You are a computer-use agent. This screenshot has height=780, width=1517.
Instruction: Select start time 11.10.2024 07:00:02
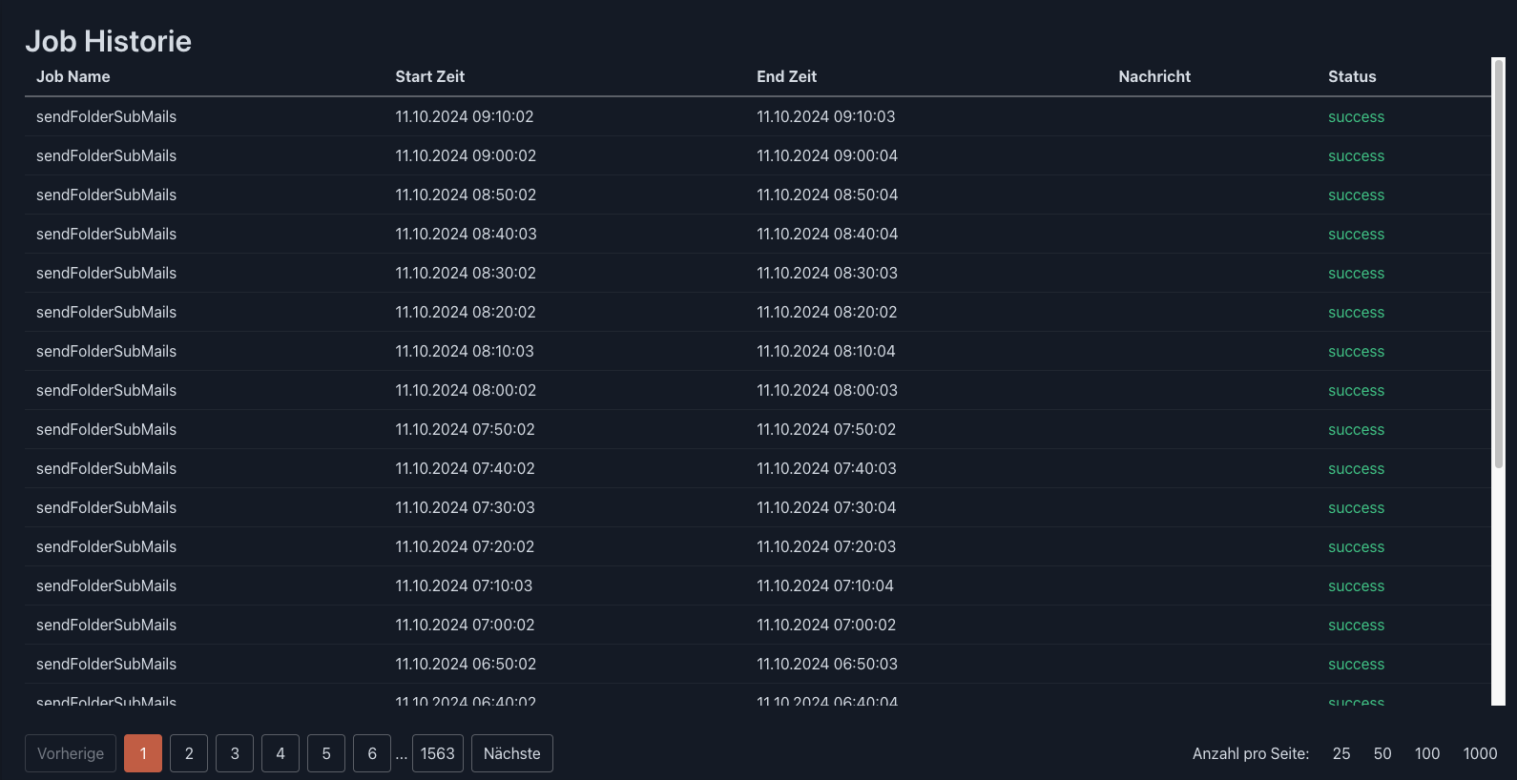coord(465,625)
